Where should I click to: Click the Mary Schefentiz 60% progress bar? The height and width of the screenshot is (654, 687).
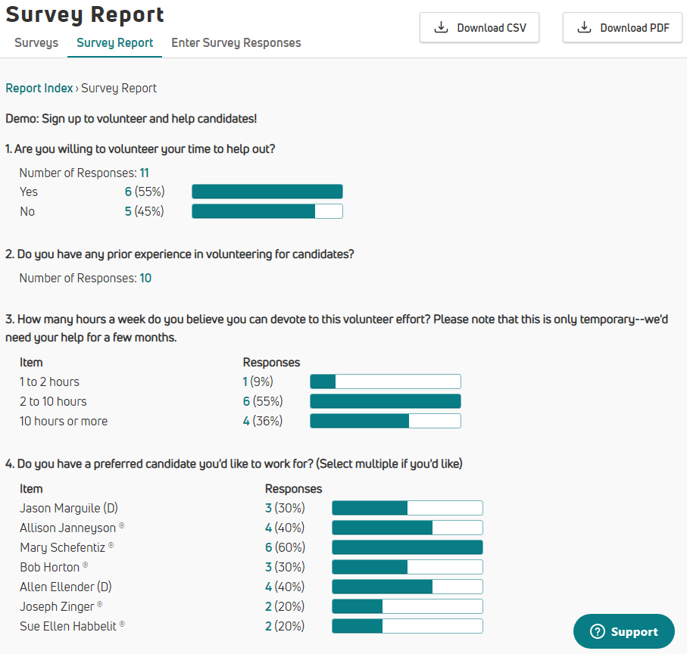[x=407, y=547]
